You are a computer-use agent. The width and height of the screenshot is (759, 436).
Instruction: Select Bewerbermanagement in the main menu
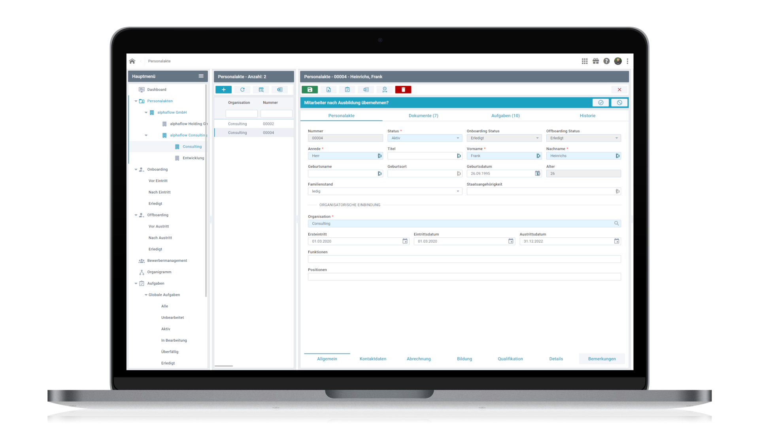[167, 261]
